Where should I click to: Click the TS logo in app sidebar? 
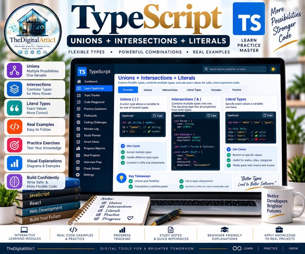[x=82, y=72]
